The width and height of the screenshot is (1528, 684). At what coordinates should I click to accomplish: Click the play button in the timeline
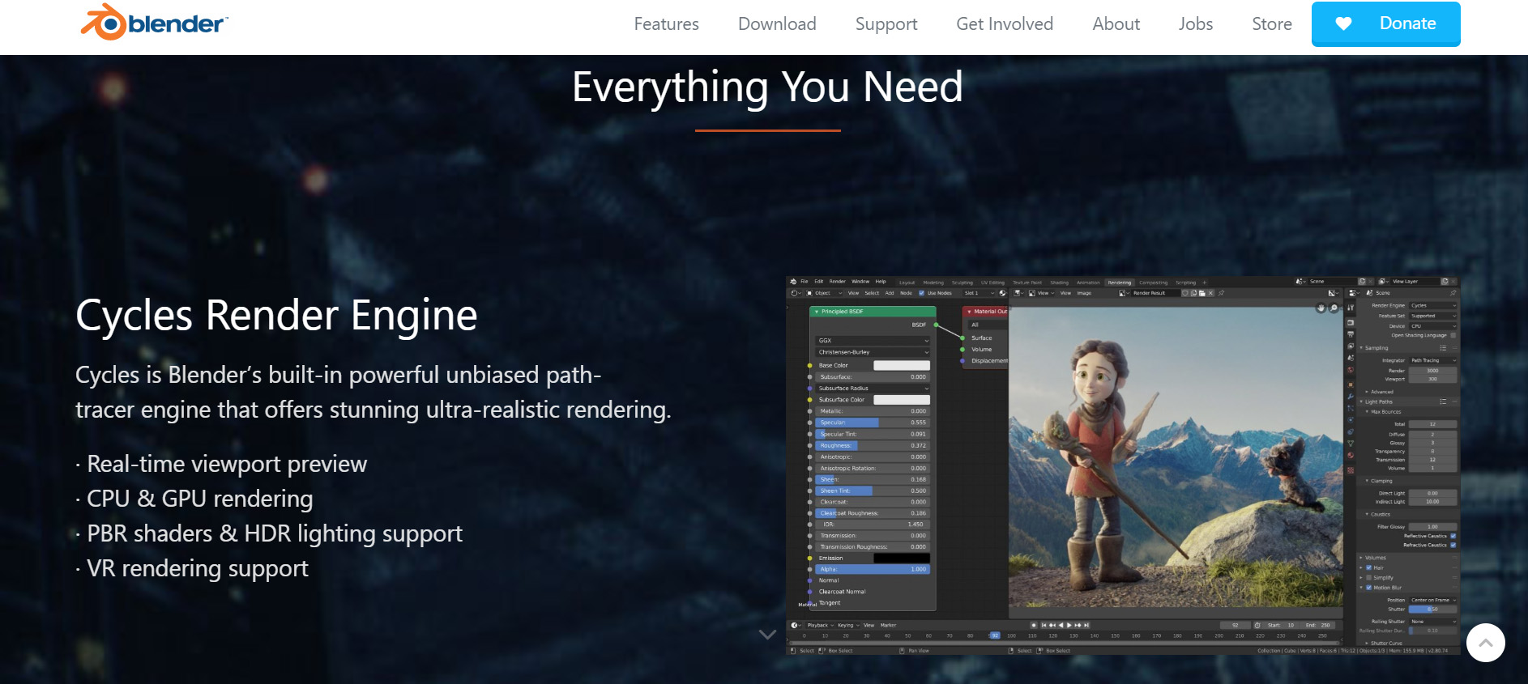pyautogui.click(x=1069, y=625)
